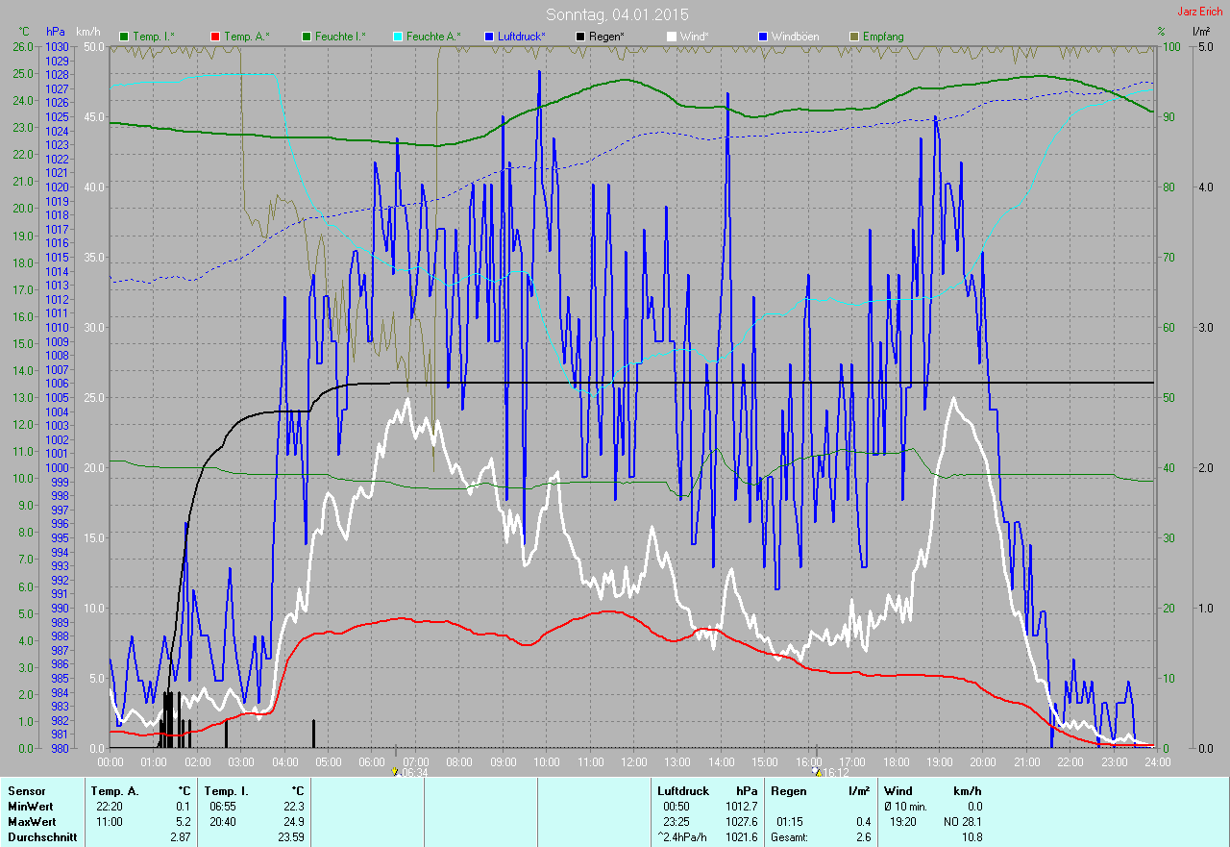Click the 'MaxWert' row label
The width and height of the screenshot is (1230, 847).
point(32,822)
